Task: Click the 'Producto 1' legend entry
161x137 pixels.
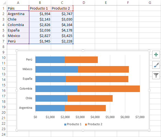Action: pos(73,124)
